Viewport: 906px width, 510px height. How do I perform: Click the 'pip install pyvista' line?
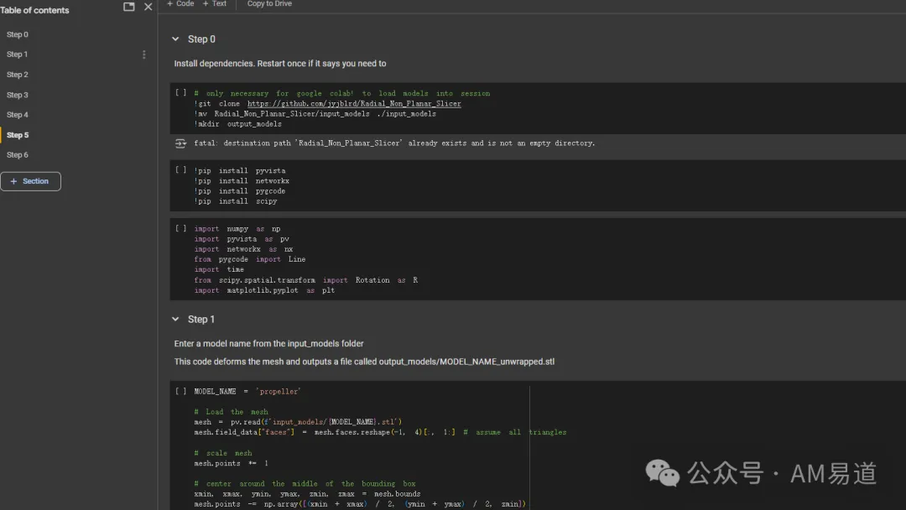tap(240, 171)
